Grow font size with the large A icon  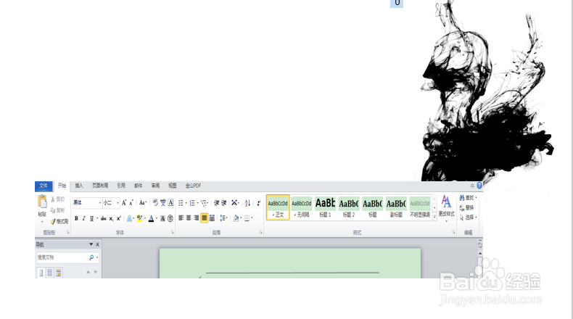pos(124,202)
